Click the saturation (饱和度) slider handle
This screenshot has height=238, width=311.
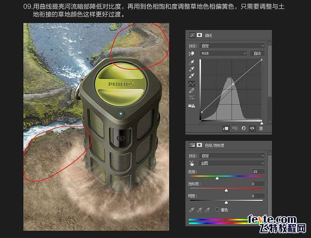tap(226, 190)
